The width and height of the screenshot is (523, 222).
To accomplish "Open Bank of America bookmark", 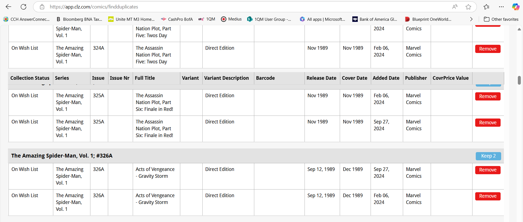I will tap(375, 19).
